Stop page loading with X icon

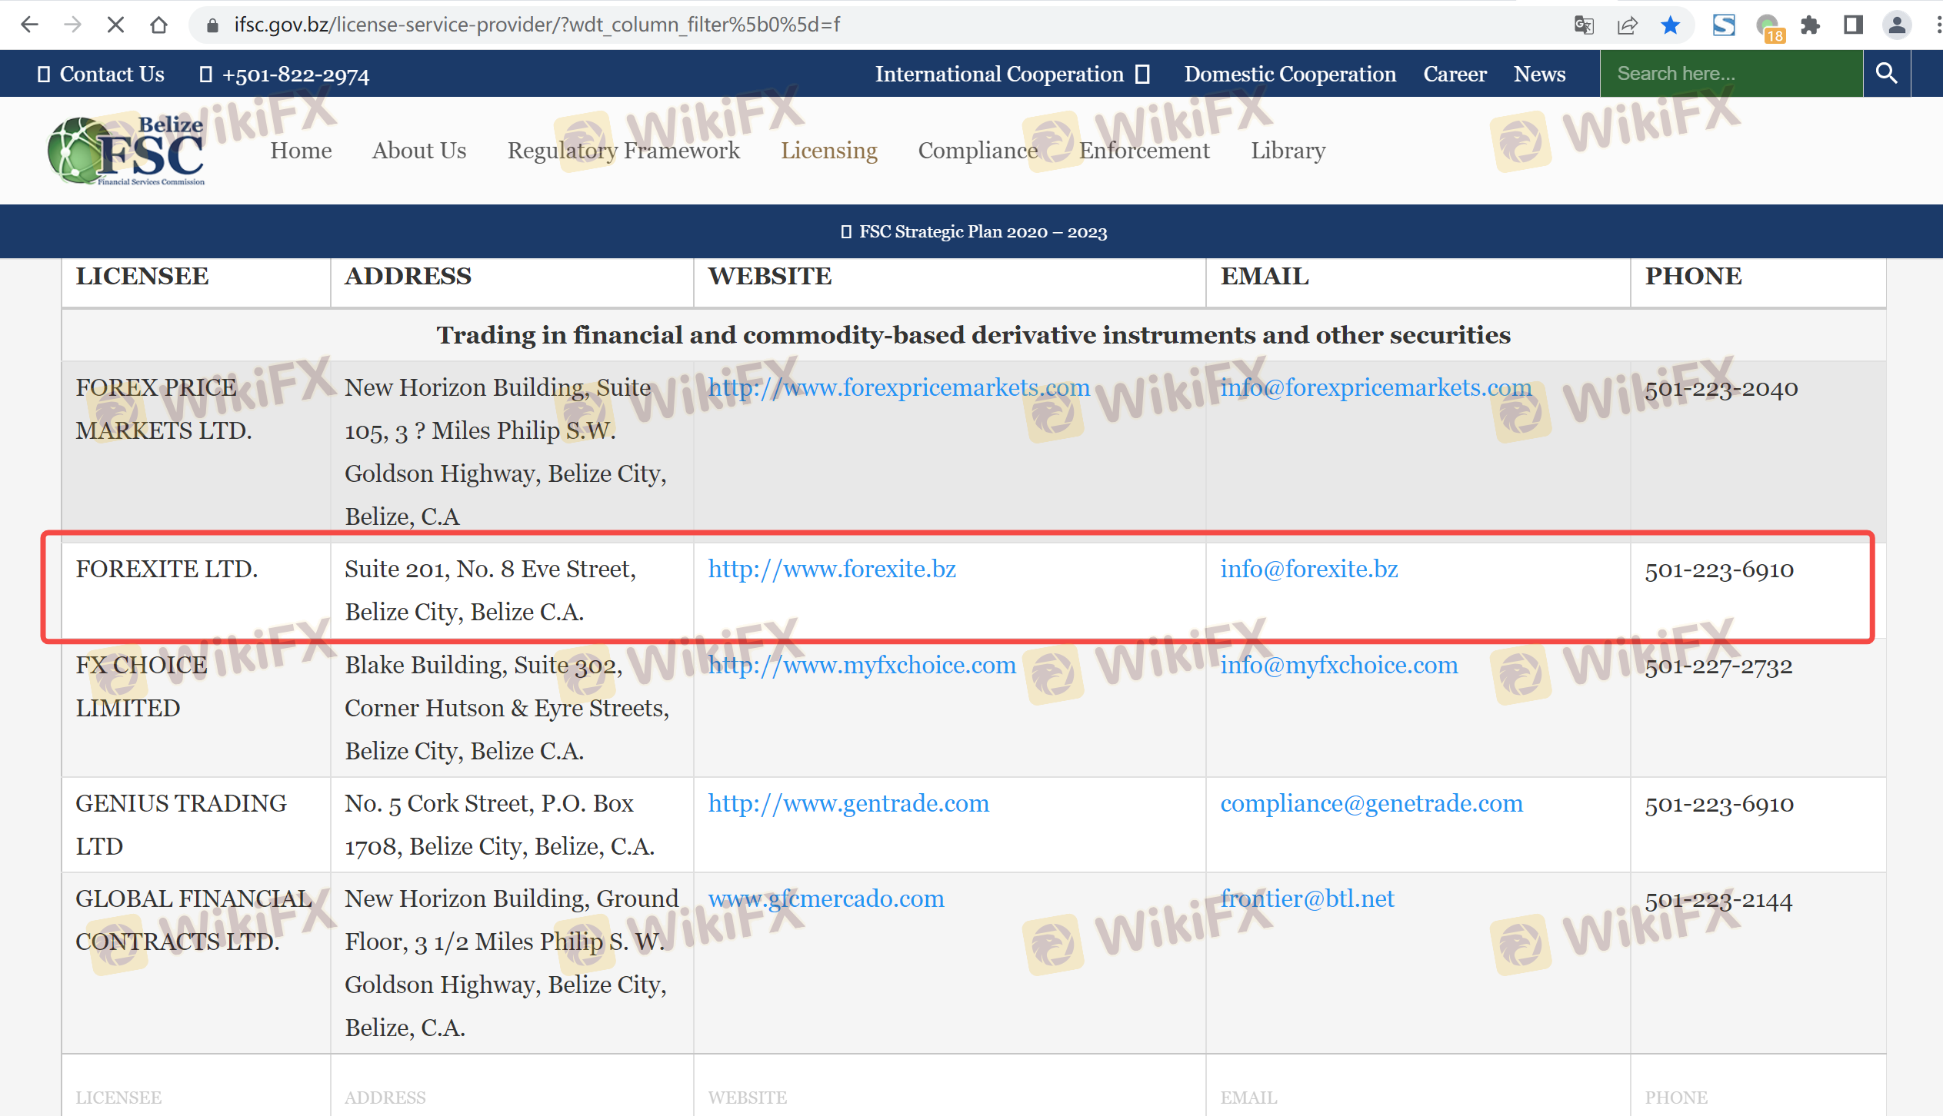pyautogui.click(x=115, y=25)
